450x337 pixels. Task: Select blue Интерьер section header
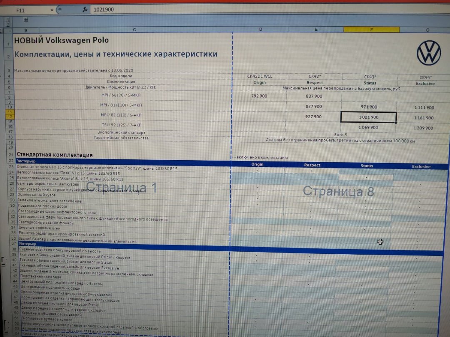27,244
